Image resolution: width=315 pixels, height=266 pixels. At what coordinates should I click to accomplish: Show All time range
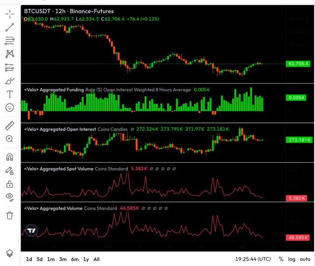(x=96, y=260)
